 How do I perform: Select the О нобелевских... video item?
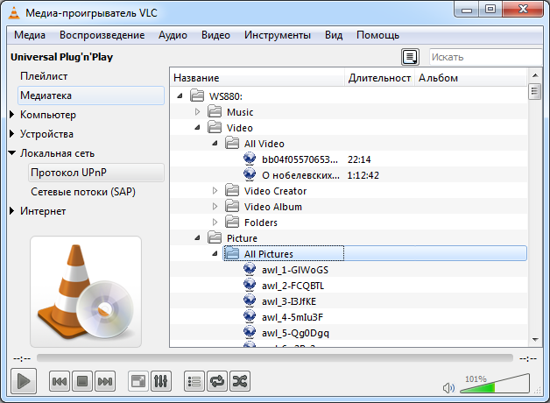click(300, 175)
